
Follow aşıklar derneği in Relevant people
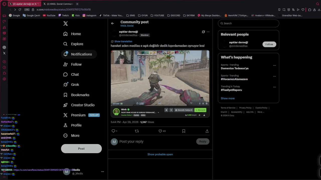(x=269, y=44)
